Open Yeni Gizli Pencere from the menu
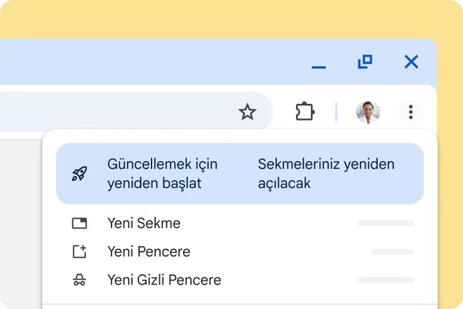Screen dimensions: 463x309 [x=164, y=280]
